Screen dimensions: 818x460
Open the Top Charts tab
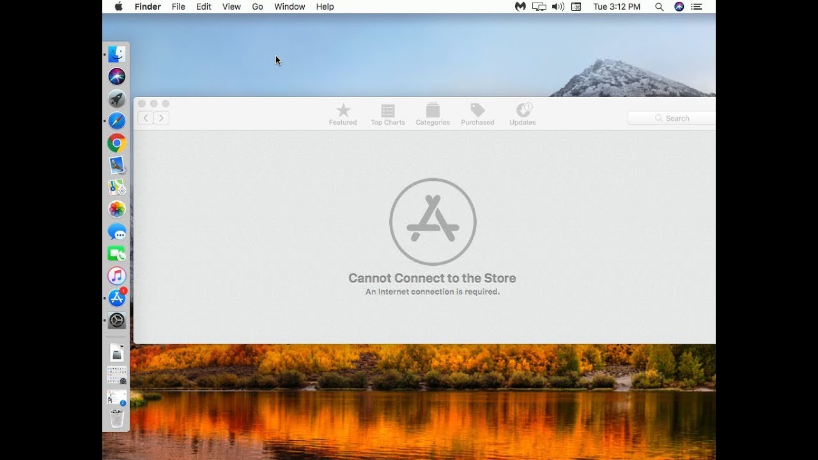tap(388, 114)
